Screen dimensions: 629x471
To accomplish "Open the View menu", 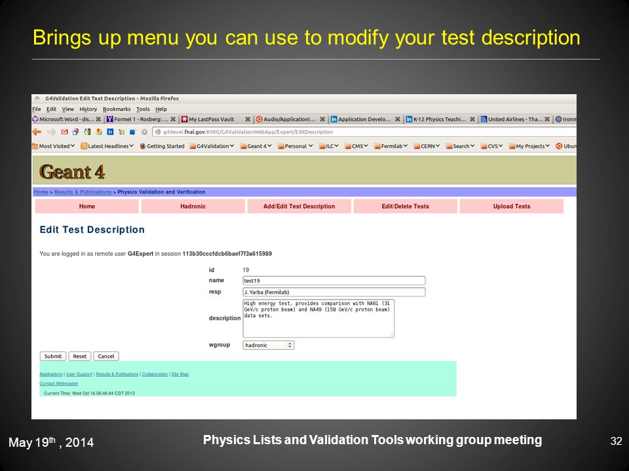I will click(67, 109).
